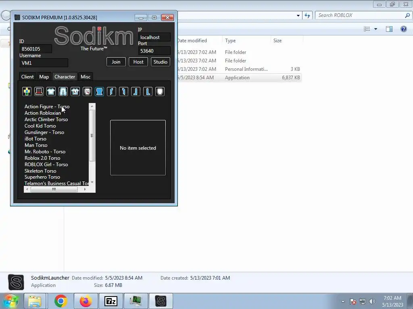
Task: Select "Action Figure - Torso" in list
Action: pos(47,106)
